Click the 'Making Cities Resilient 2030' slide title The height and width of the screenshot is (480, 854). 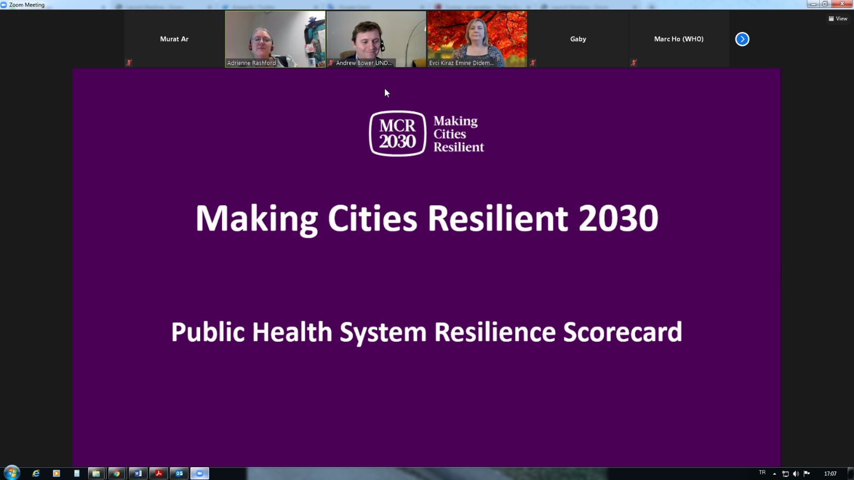tap(427, 219)
